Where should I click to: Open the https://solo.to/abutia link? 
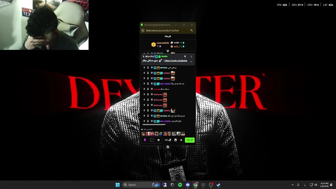[176, 61]
